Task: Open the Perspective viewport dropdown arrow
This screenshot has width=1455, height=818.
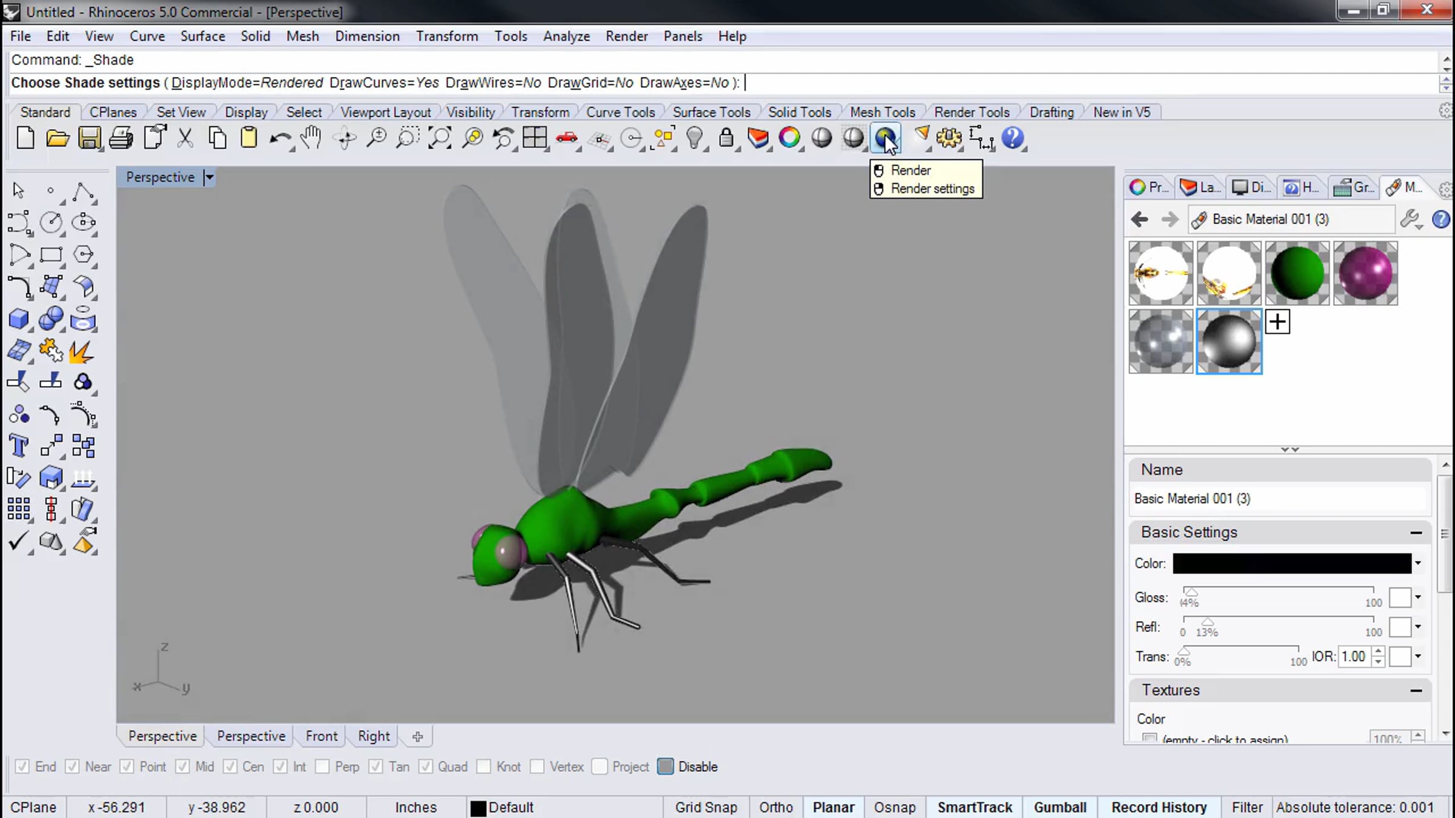Action: coord(209,178)
